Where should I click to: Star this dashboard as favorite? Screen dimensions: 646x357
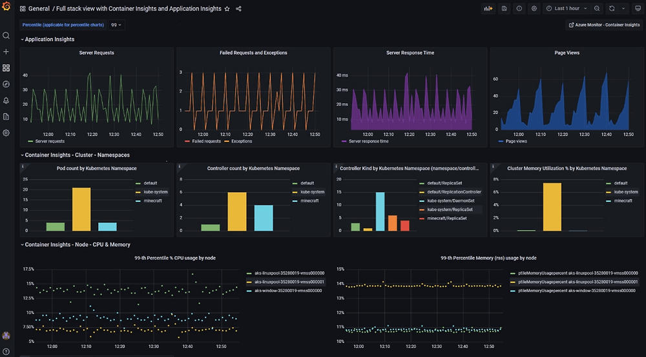227,8
